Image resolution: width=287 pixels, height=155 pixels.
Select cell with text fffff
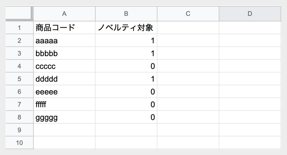pyautogui.click(x=64, y=104)
